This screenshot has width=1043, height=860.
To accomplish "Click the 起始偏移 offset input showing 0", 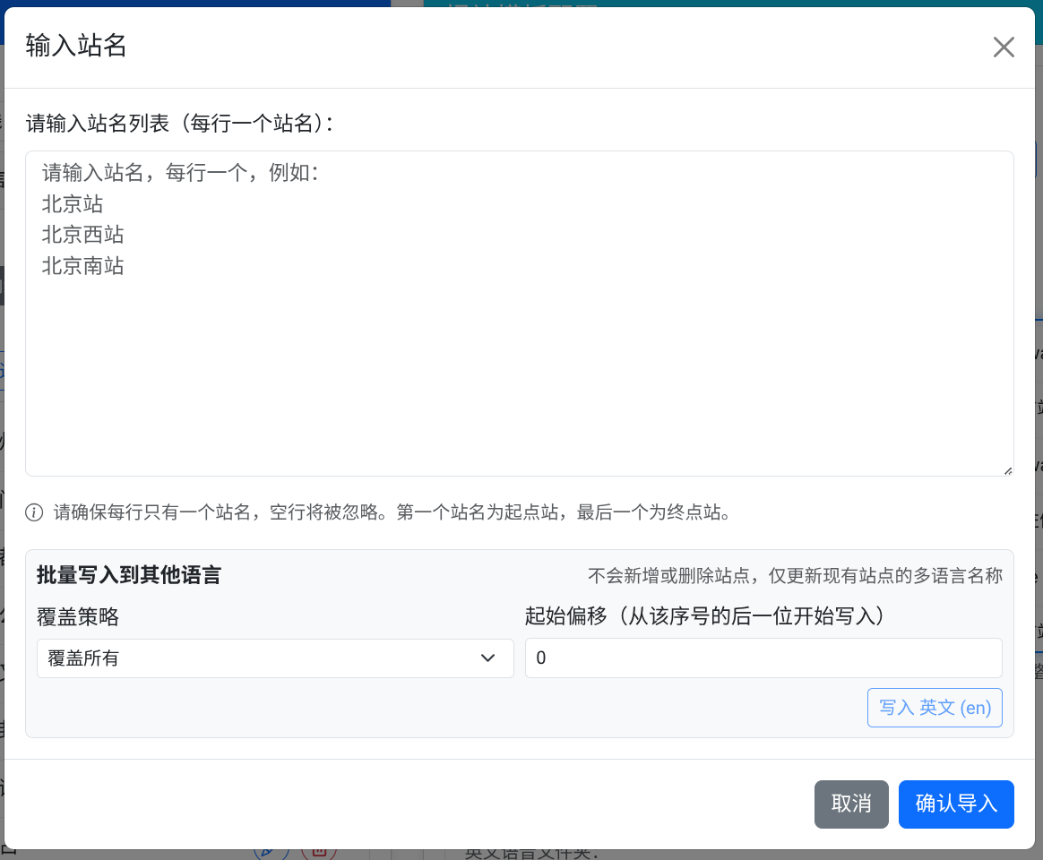I will pos(763,658).
